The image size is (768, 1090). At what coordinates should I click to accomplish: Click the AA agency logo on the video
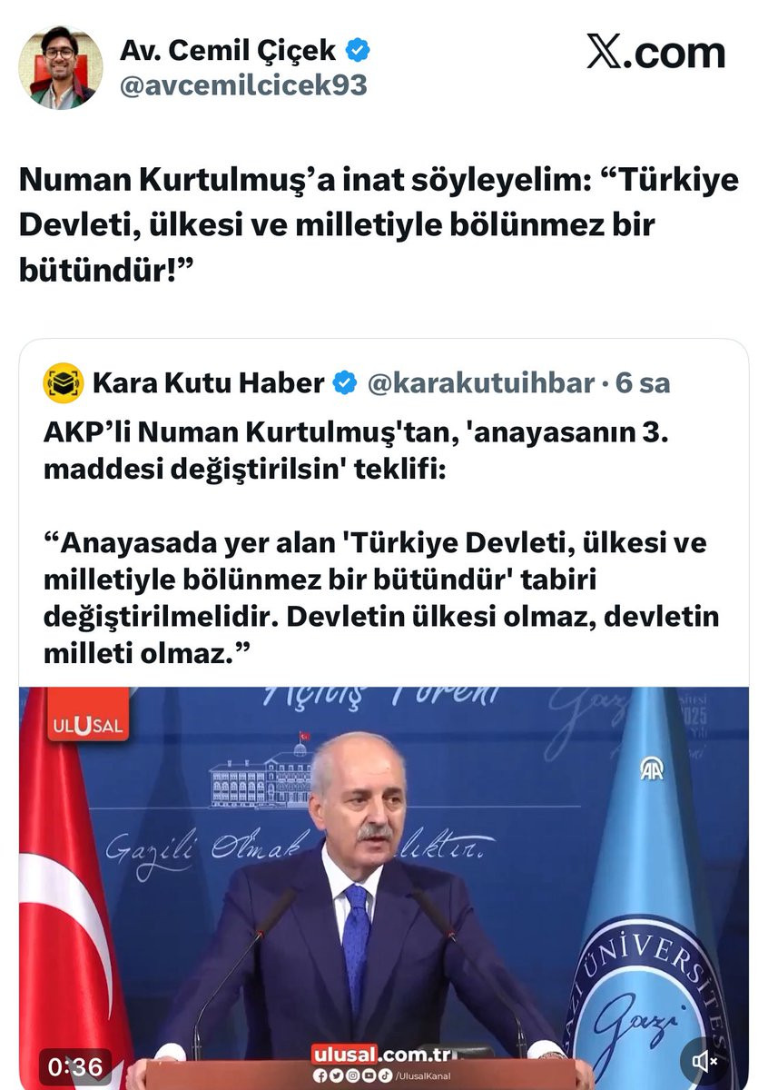tap(651, 768)
